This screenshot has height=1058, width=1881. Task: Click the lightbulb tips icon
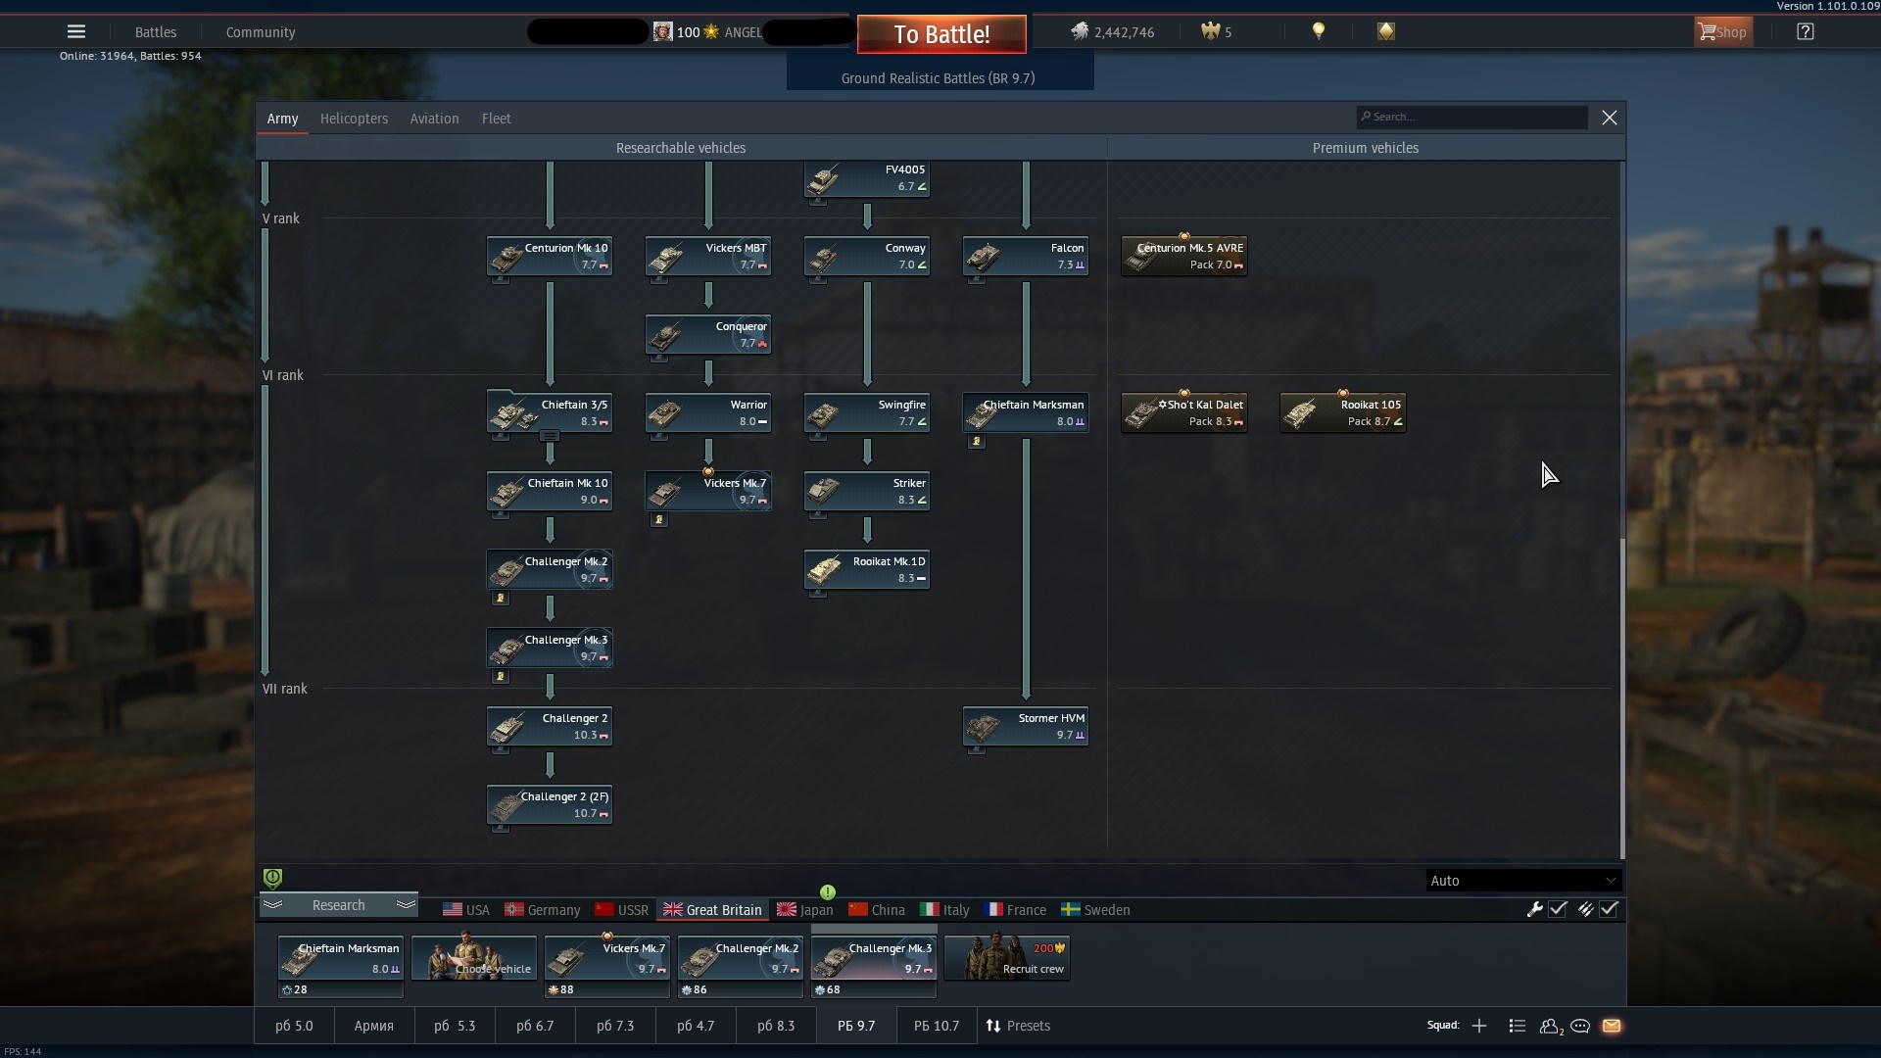coord(1319,31)
